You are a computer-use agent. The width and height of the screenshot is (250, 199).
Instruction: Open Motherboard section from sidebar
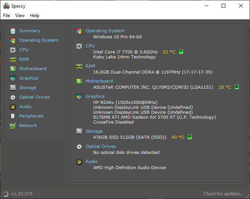pos(33,69)
